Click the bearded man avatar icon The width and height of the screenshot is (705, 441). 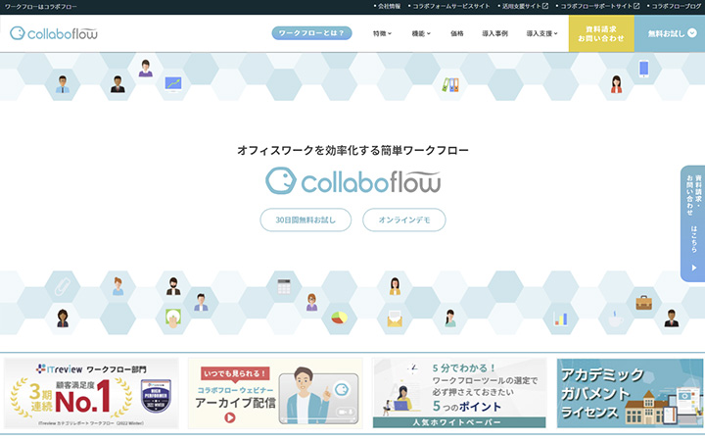pos(173,286)
